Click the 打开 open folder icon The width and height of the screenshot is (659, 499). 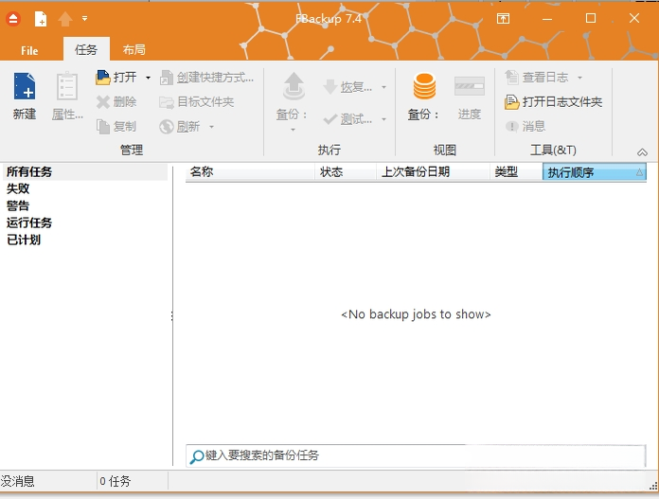click(x=102, y=78)
